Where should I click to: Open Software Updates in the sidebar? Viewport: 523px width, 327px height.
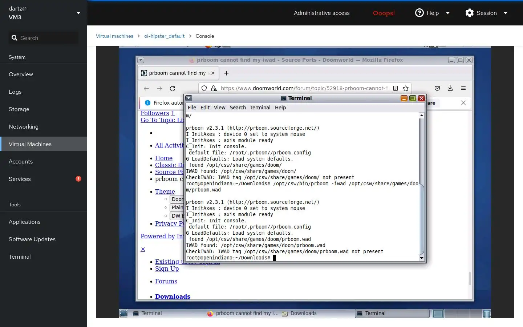[44, 239]
